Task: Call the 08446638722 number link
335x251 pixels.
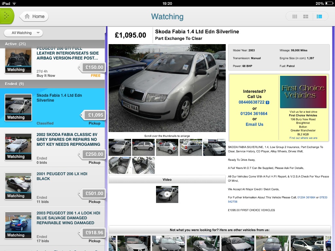Action: click(252, 102)
